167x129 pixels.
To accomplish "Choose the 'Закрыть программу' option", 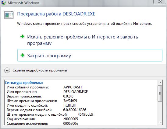I will [x=90, y=55].
